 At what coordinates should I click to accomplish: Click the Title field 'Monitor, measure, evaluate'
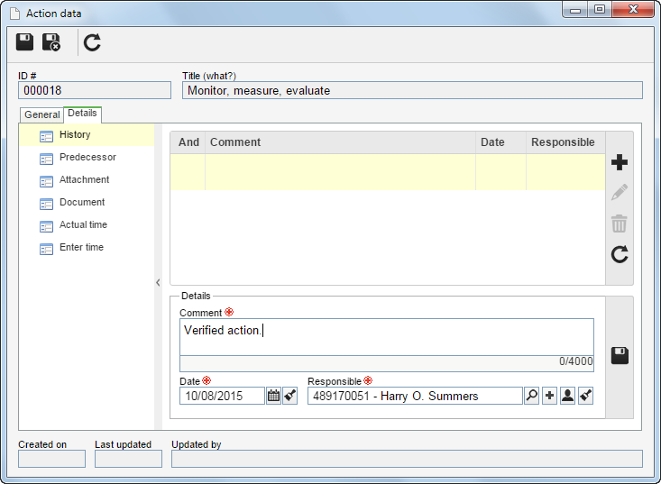[412, 90]
